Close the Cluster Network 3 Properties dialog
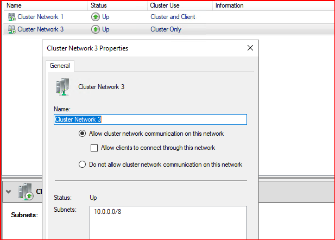Screen dimensions: 335x240 (250, 48)
